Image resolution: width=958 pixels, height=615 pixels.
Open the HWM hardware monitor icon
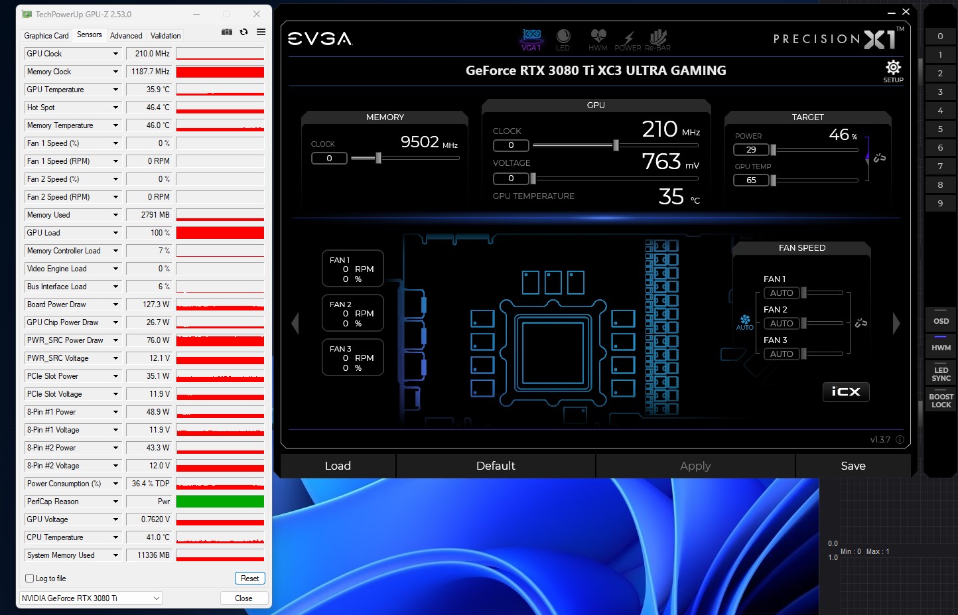598,39
